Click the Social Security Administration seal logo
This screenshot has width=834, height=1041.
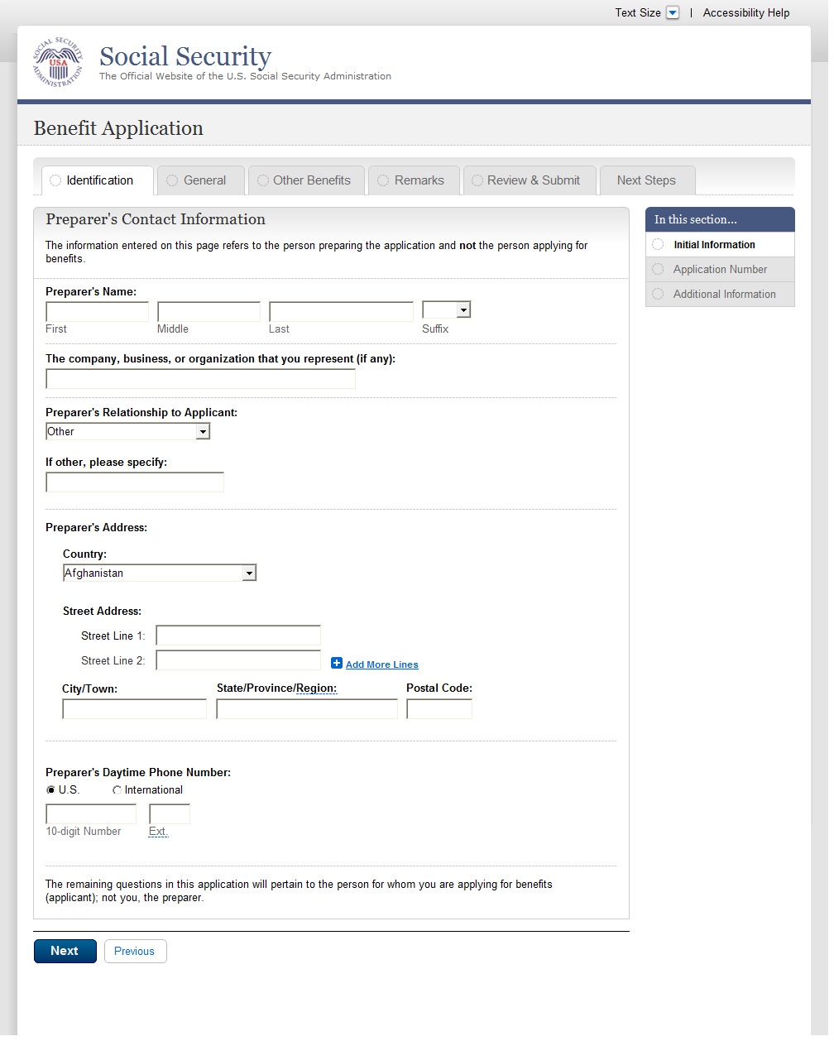[x=58, y=63]
